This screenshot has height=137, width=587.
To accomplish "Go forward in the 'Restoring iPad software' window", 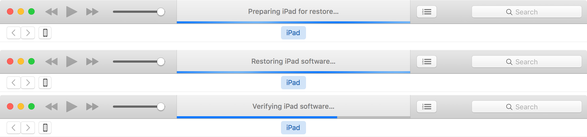I will 28,83.
